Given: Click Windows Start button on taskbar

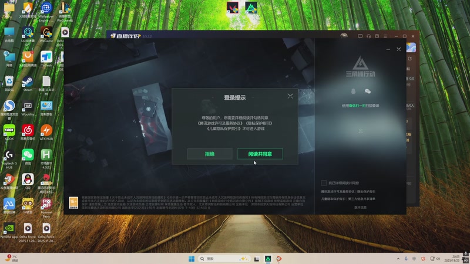Looking at the screenshot, I should (192, 259).
